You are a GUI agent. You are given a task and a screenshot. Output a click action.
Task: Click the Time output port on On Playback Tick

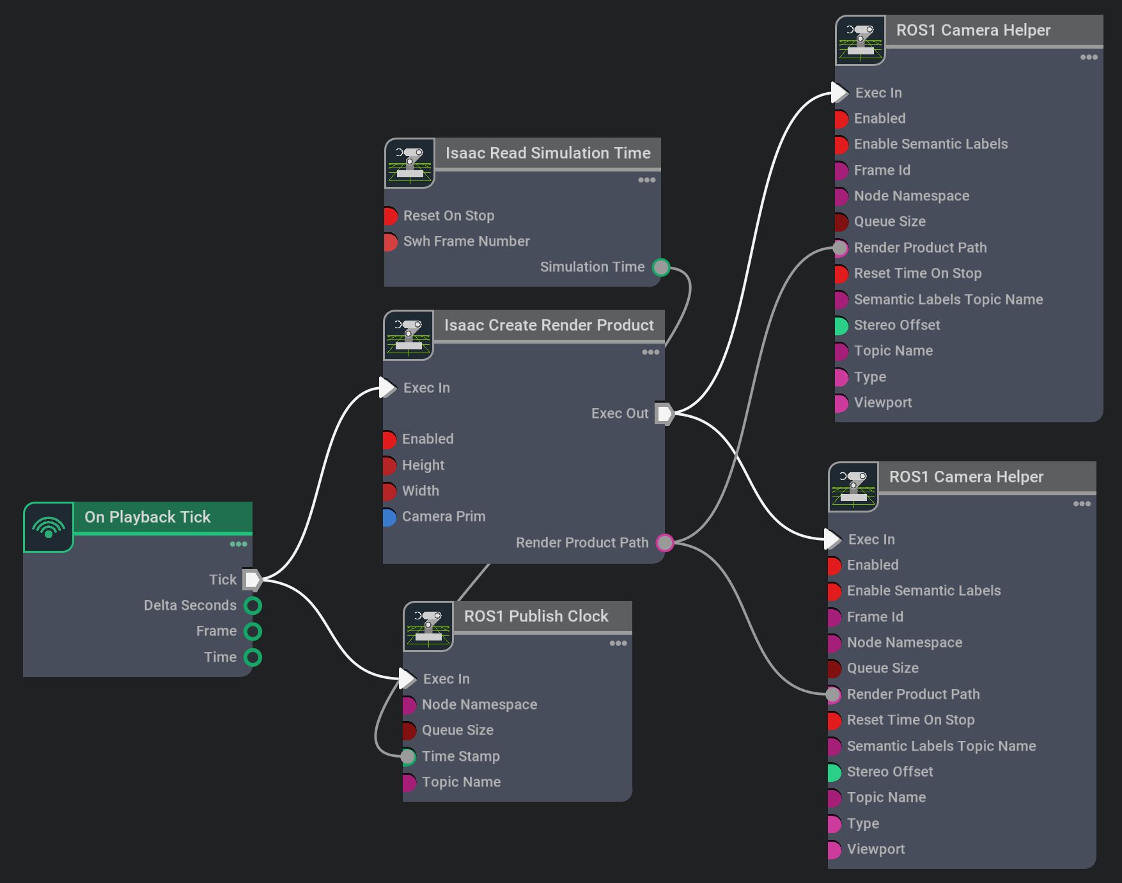pyautogui.click(x=253, y=657)
